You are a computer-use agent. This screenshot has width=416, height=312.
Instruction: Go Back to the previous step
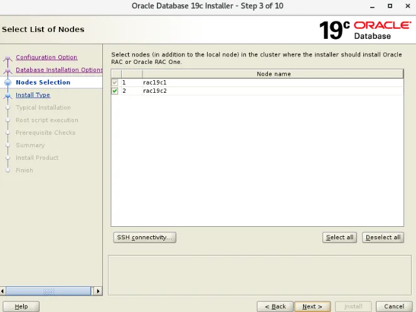point(275,306)
